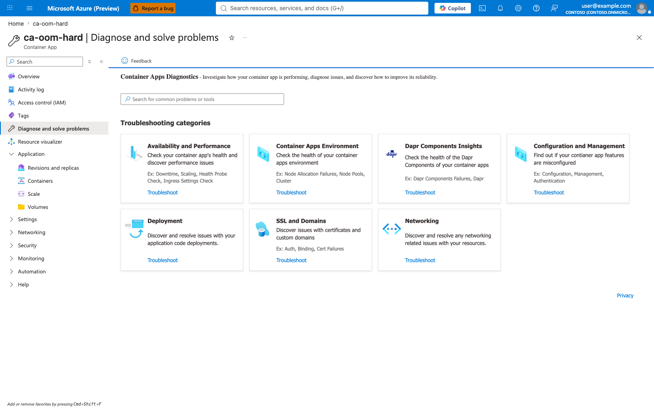Screen dimensions: 654x408
Task: Open the notifications bell
Action: (x=500, y=8)
